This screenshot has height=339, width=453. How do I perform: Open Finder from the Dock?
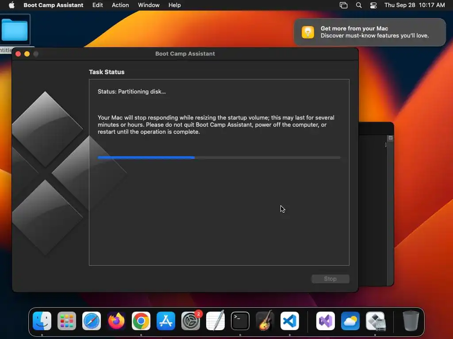pyautogui.click(x=42, y=321)
